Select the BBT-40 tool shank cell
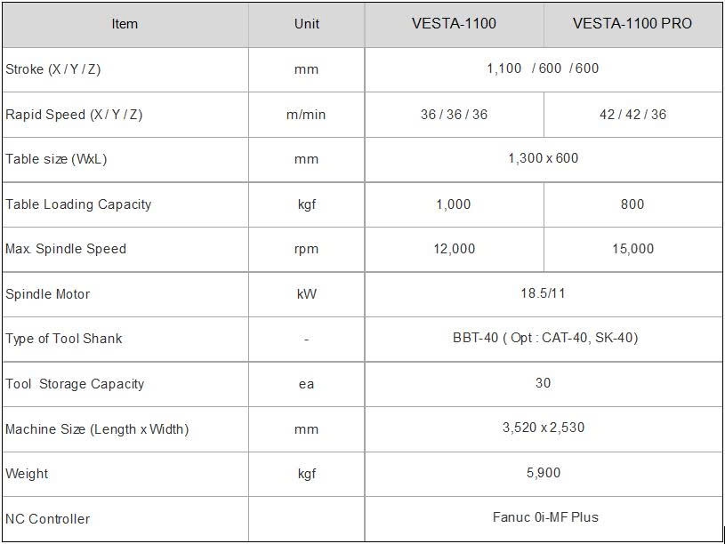The width and height of the screenshot is (725, 544). 544,338
